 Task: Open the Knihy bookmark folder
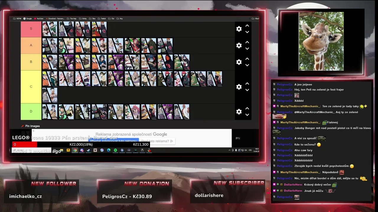(x=83, y=19)
